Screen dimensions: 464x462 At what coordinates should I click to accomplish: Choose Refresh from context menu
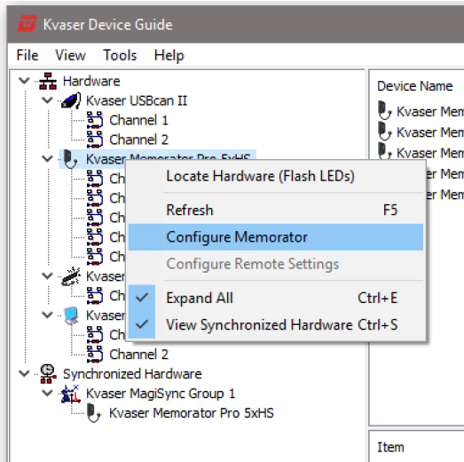coord(276,210)
